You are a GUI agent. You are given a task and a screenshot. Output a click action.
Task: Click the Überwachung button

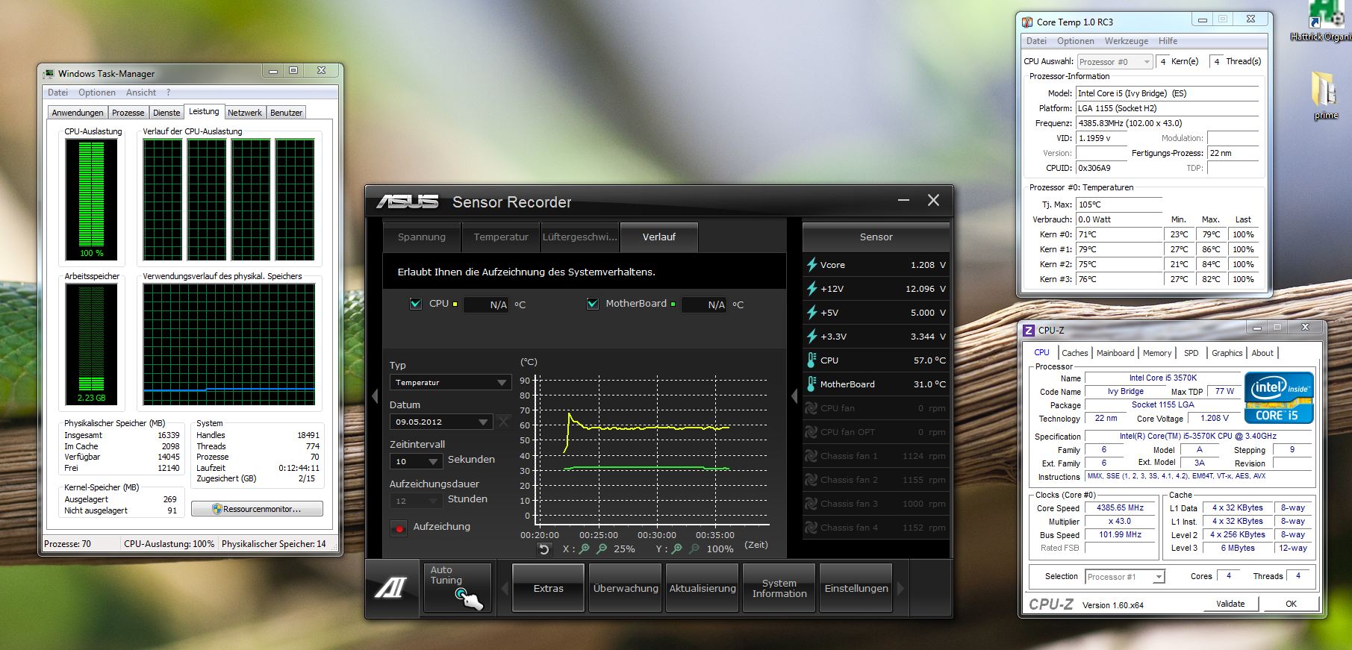[x=626, y=588]
